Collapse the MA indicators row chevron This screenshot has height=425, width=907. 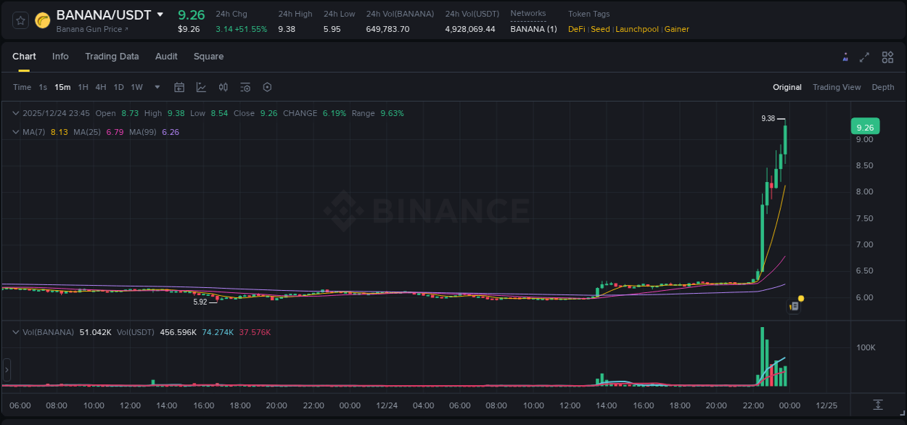[15, 132]
